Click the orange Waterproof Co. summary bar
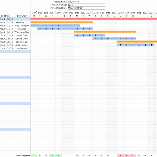The height and width of the screenshot is (157, 157). 105,32
